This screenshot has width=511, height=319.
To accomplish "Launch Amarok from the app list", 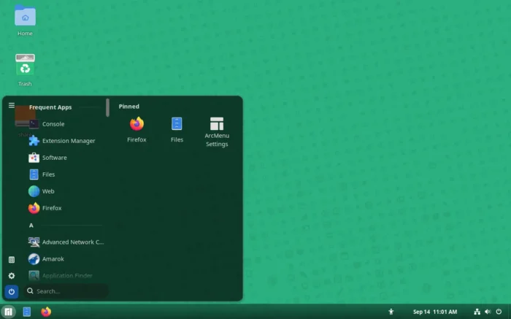I will [65, 259].
